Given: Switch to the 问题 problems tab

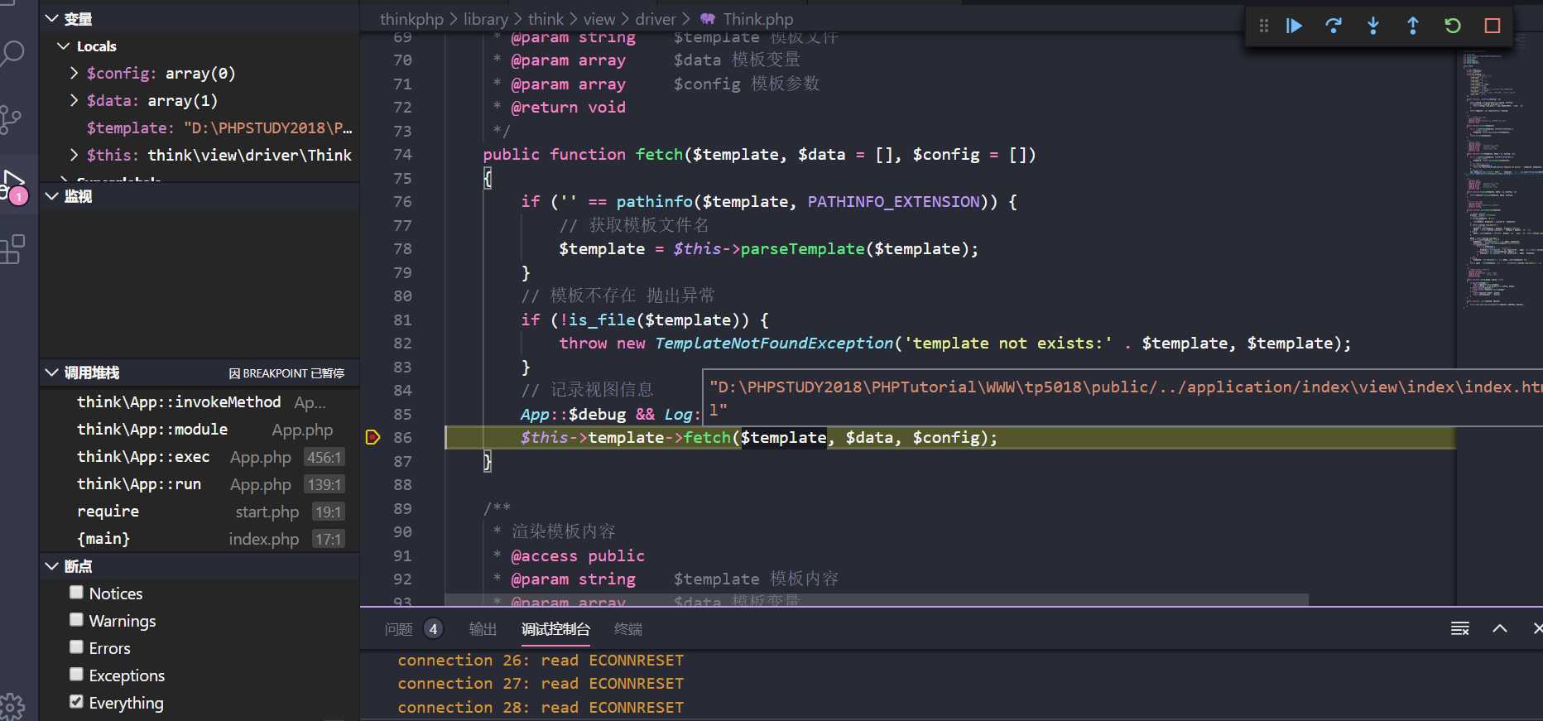Looking at the screenshot, I should [x=398, y=629].
